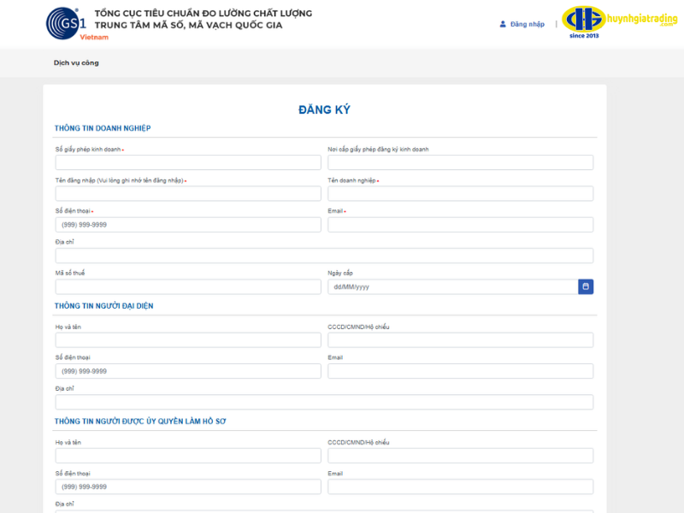Click the Đăng nhập login link

(x=527, y=24)
